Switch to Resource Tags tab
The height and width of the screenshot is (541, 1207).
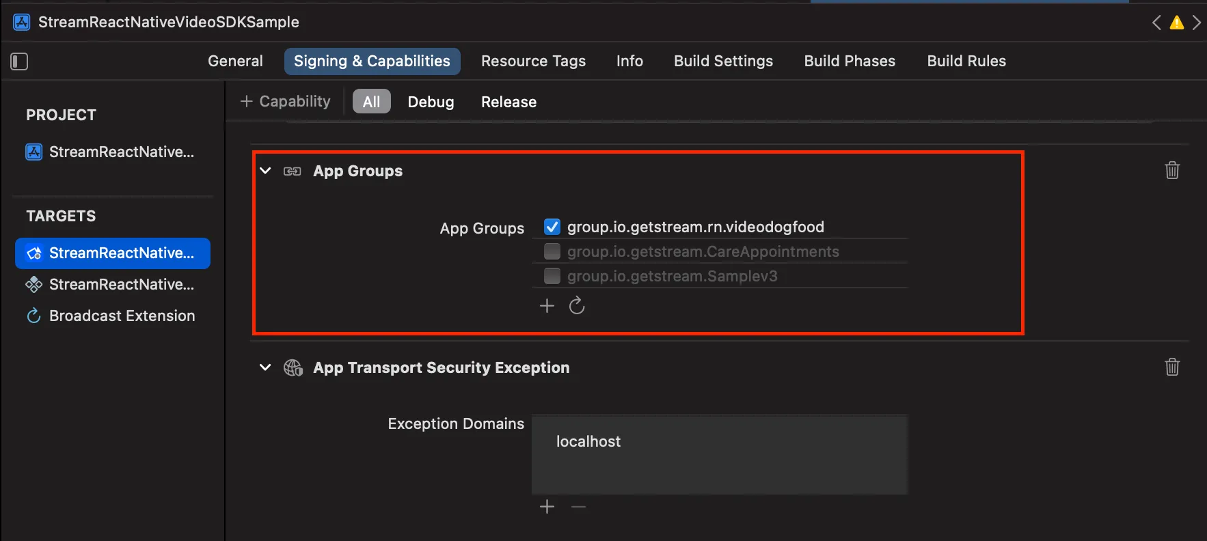(533, 61)
